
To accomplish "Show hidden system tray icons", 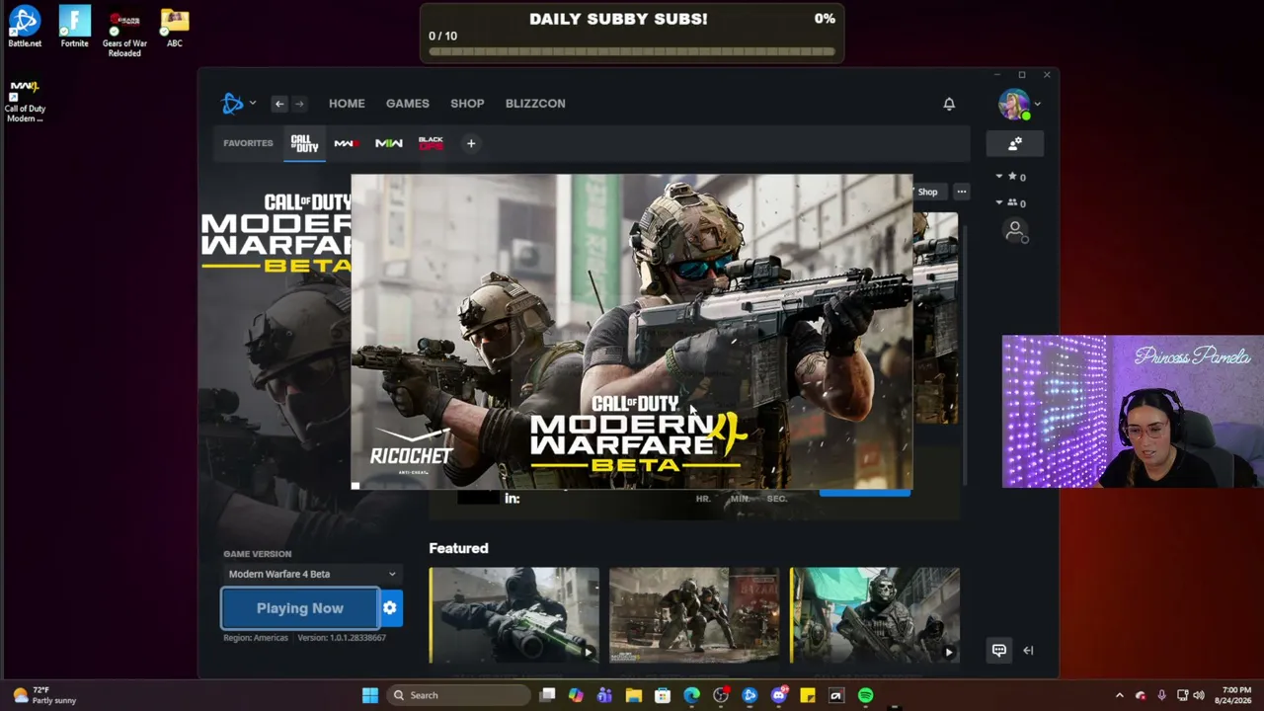I will pyautogui.click(x=1119, y=695).
